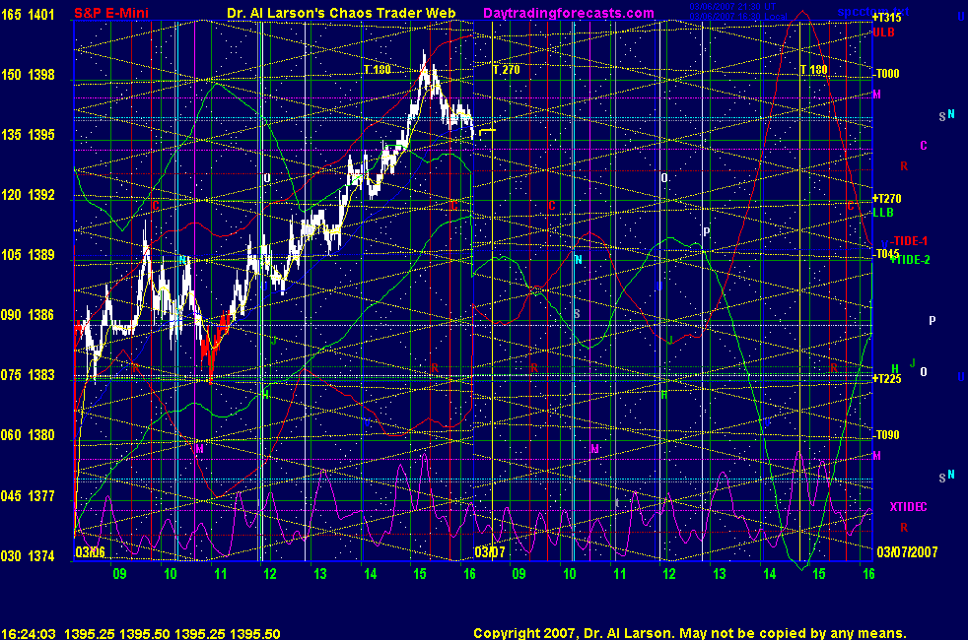Click the red "-TIDE-1" legend label
Image resolution: width=968 pixels, height=640 pixels.
[910, 241]
